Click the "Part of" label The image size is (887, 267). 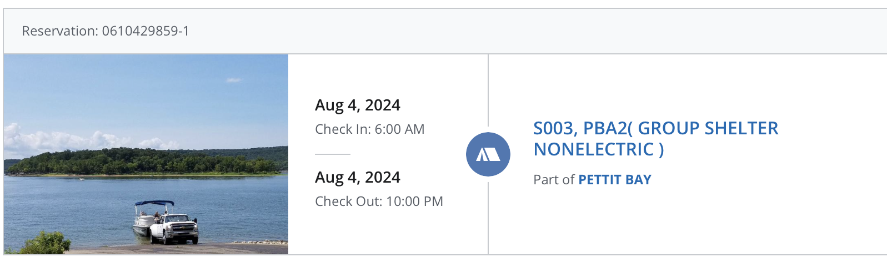click(x=553, y=180)
